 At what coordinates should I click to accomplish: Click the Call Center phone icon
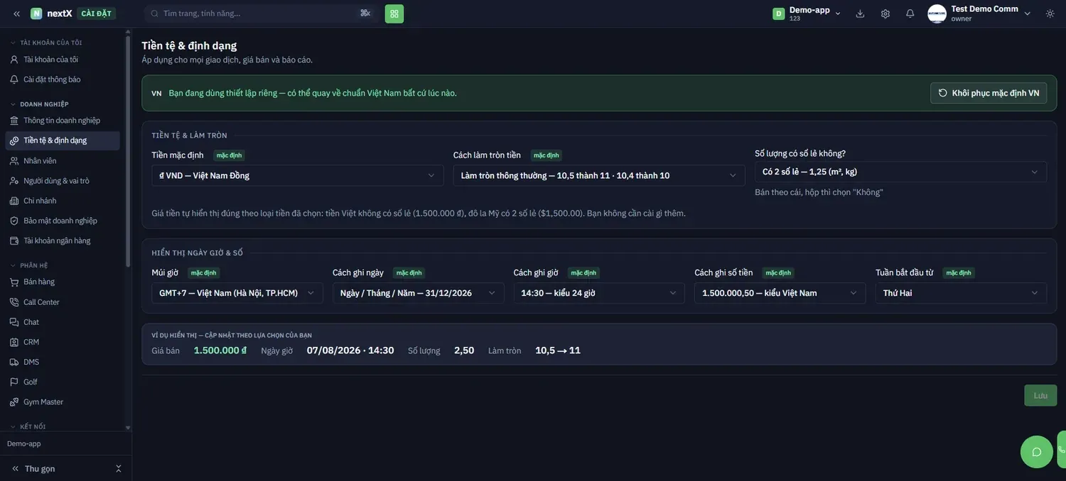tap(14, 302)
